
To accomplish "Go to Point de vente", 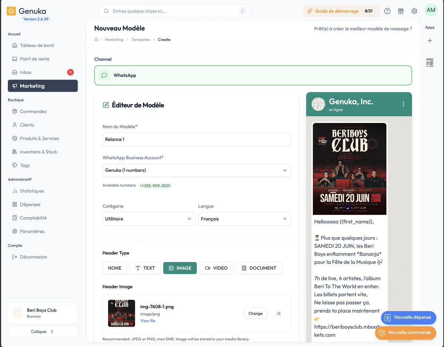I will coord(43,59).
